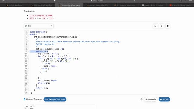Click the 'bool found = false;' line
This screenshot has height=109, width=194.
coord(48,54)
